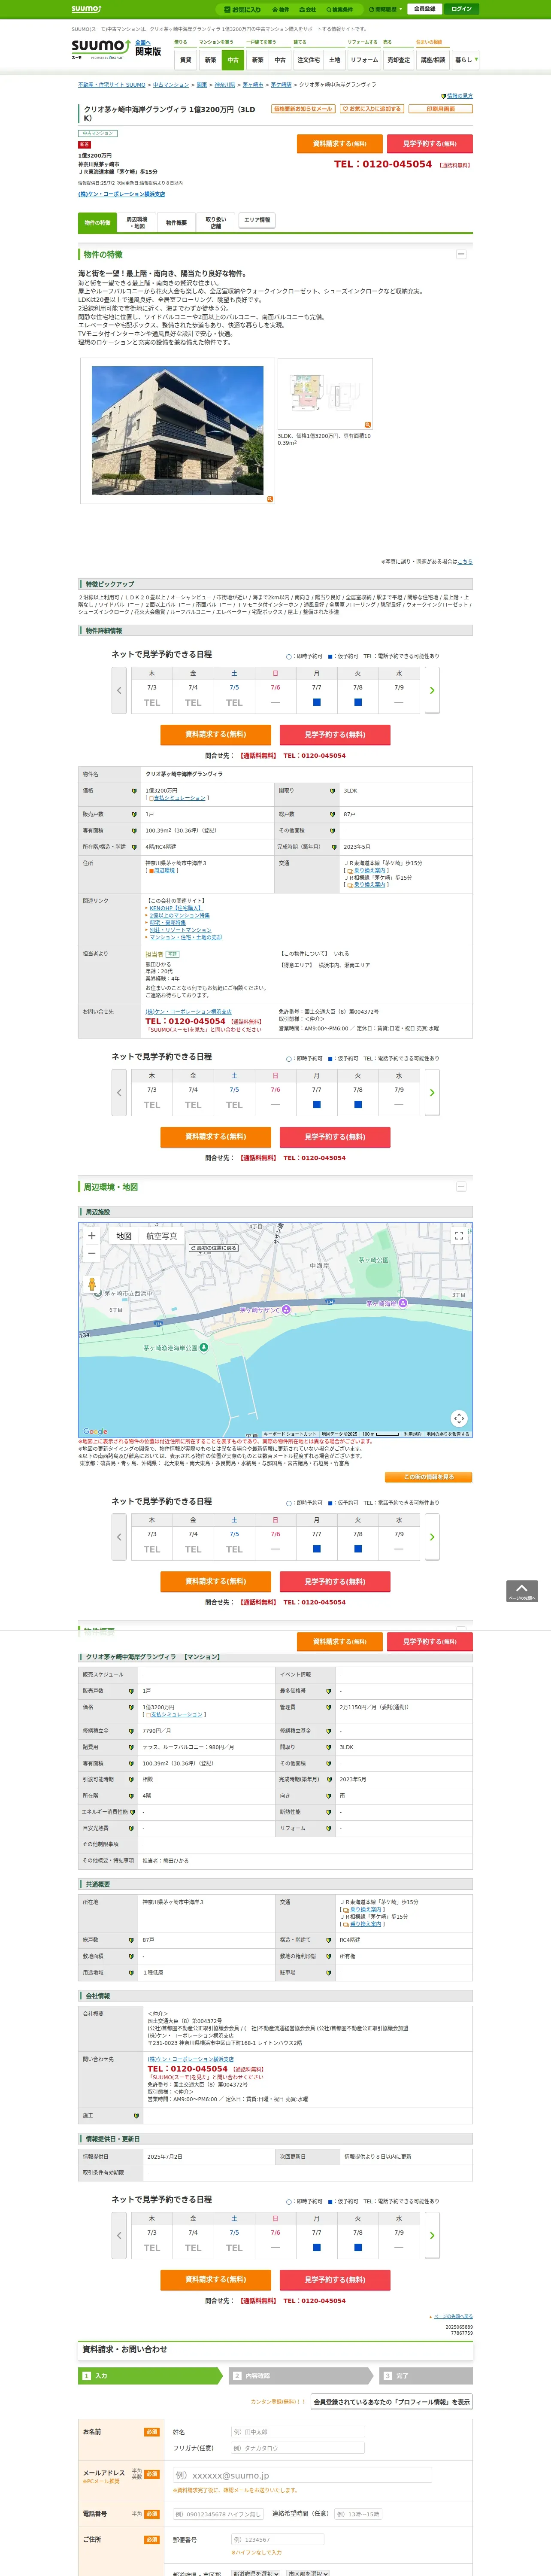Click Google logo on the map
This screenshot has height=2576, width=551.
(x=95, y=1432)
